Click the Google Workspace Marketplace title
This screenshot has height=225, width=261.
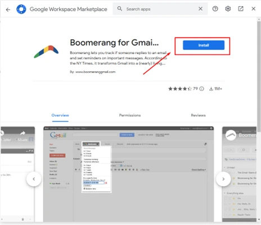tap(69, 9)
